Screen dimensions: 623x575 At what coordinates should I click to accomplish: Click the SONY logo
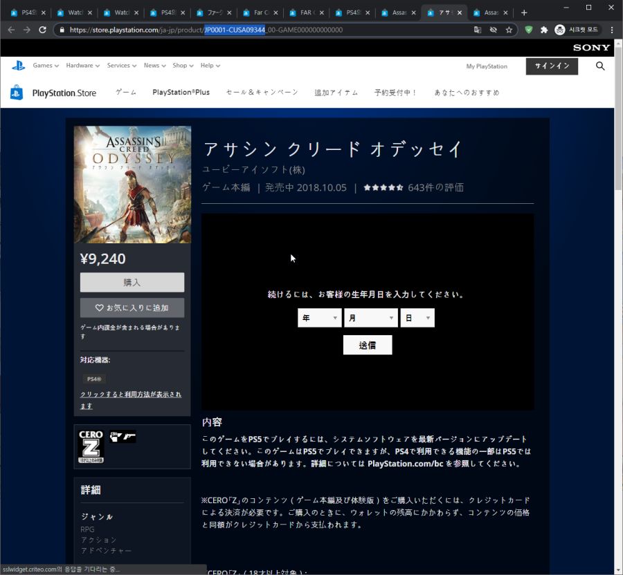pos(591,48)
